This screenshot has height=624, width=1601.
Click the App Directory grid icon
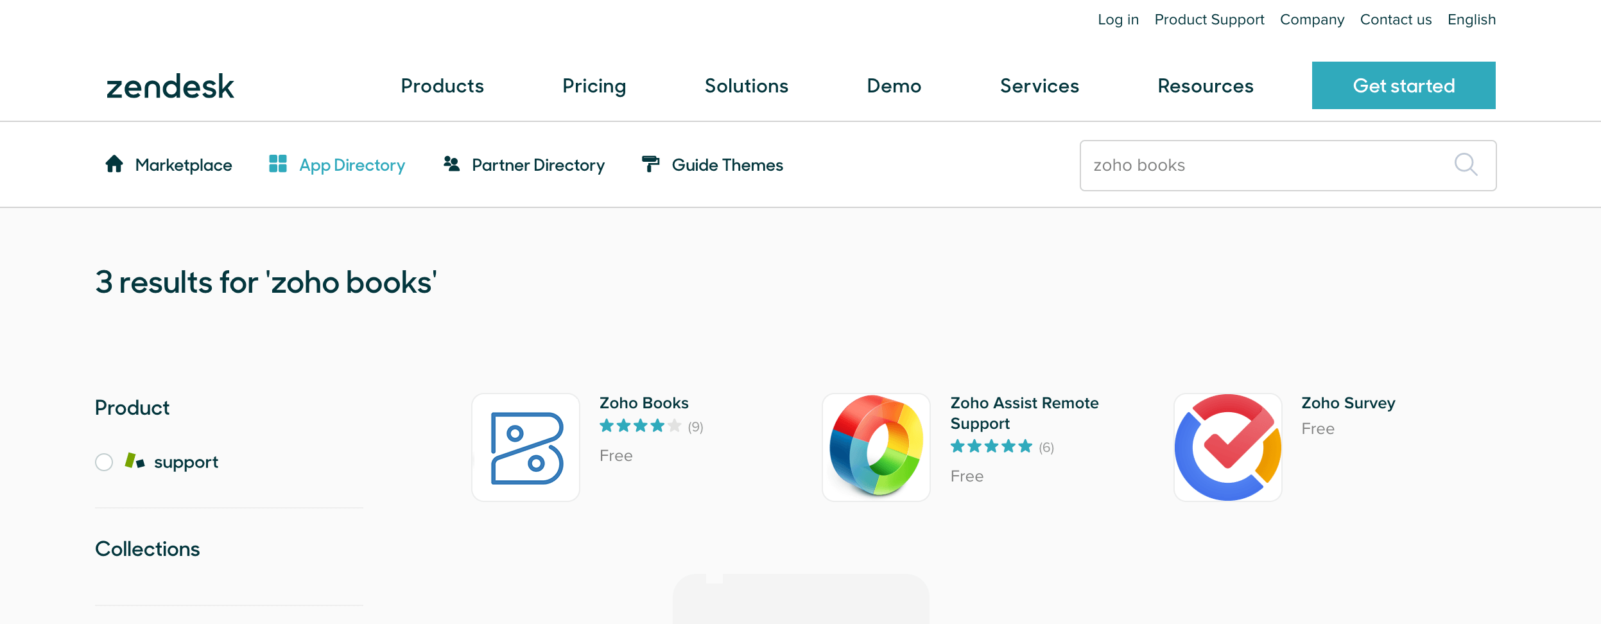click(277, 164)
